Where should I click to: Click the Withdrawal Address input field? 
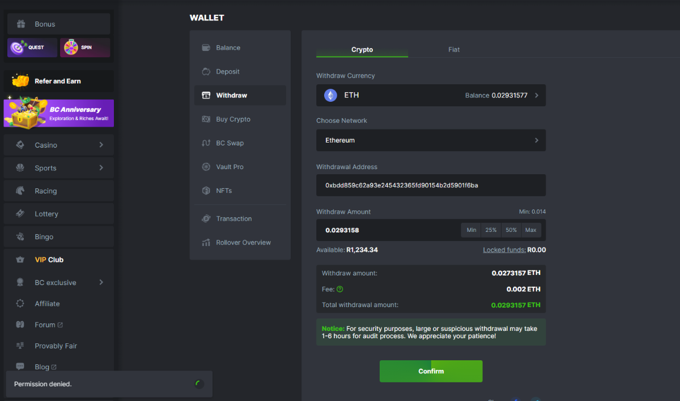pos(431,186)
